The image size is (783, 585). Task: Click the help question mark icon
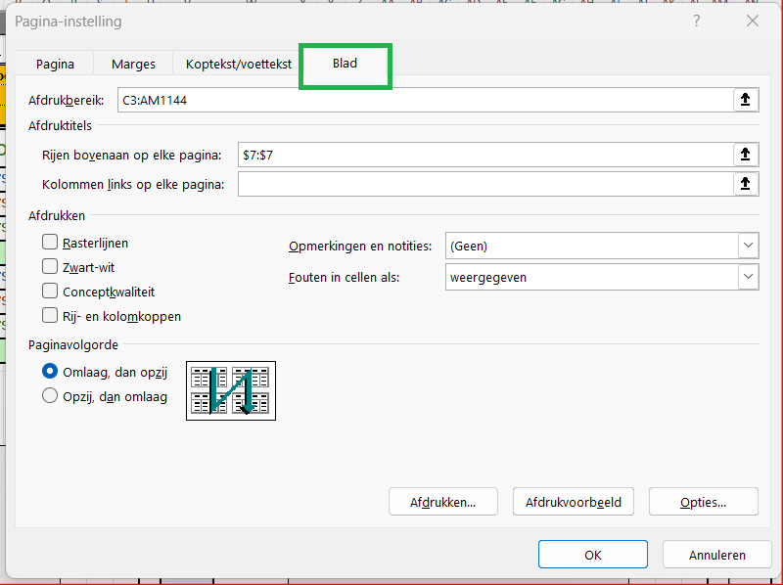click(697, 21)
